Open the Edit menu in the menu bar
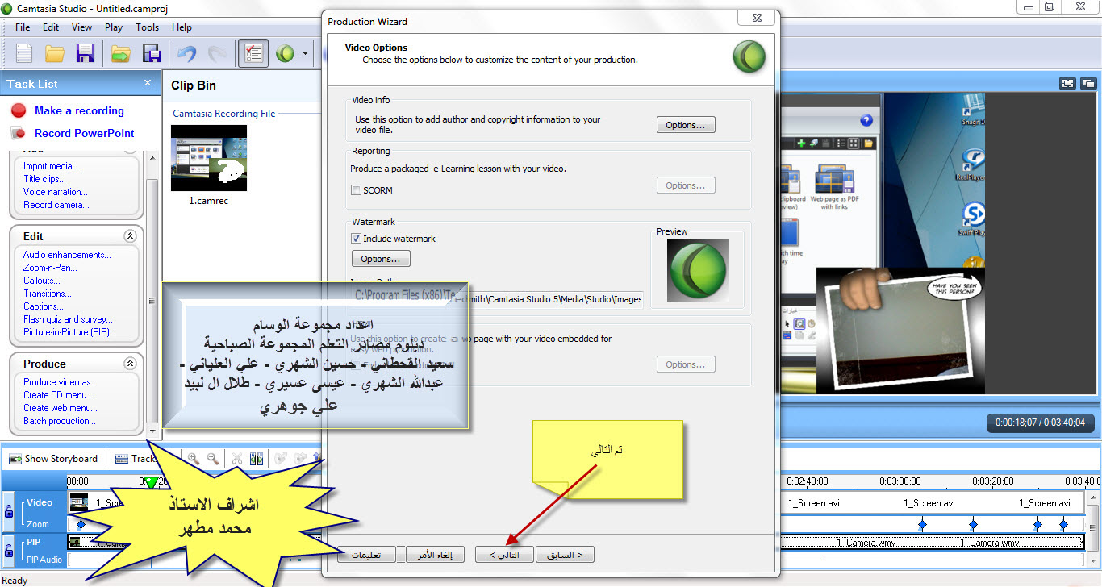The width and height of the screenshot is (1102, 587). 51,27
